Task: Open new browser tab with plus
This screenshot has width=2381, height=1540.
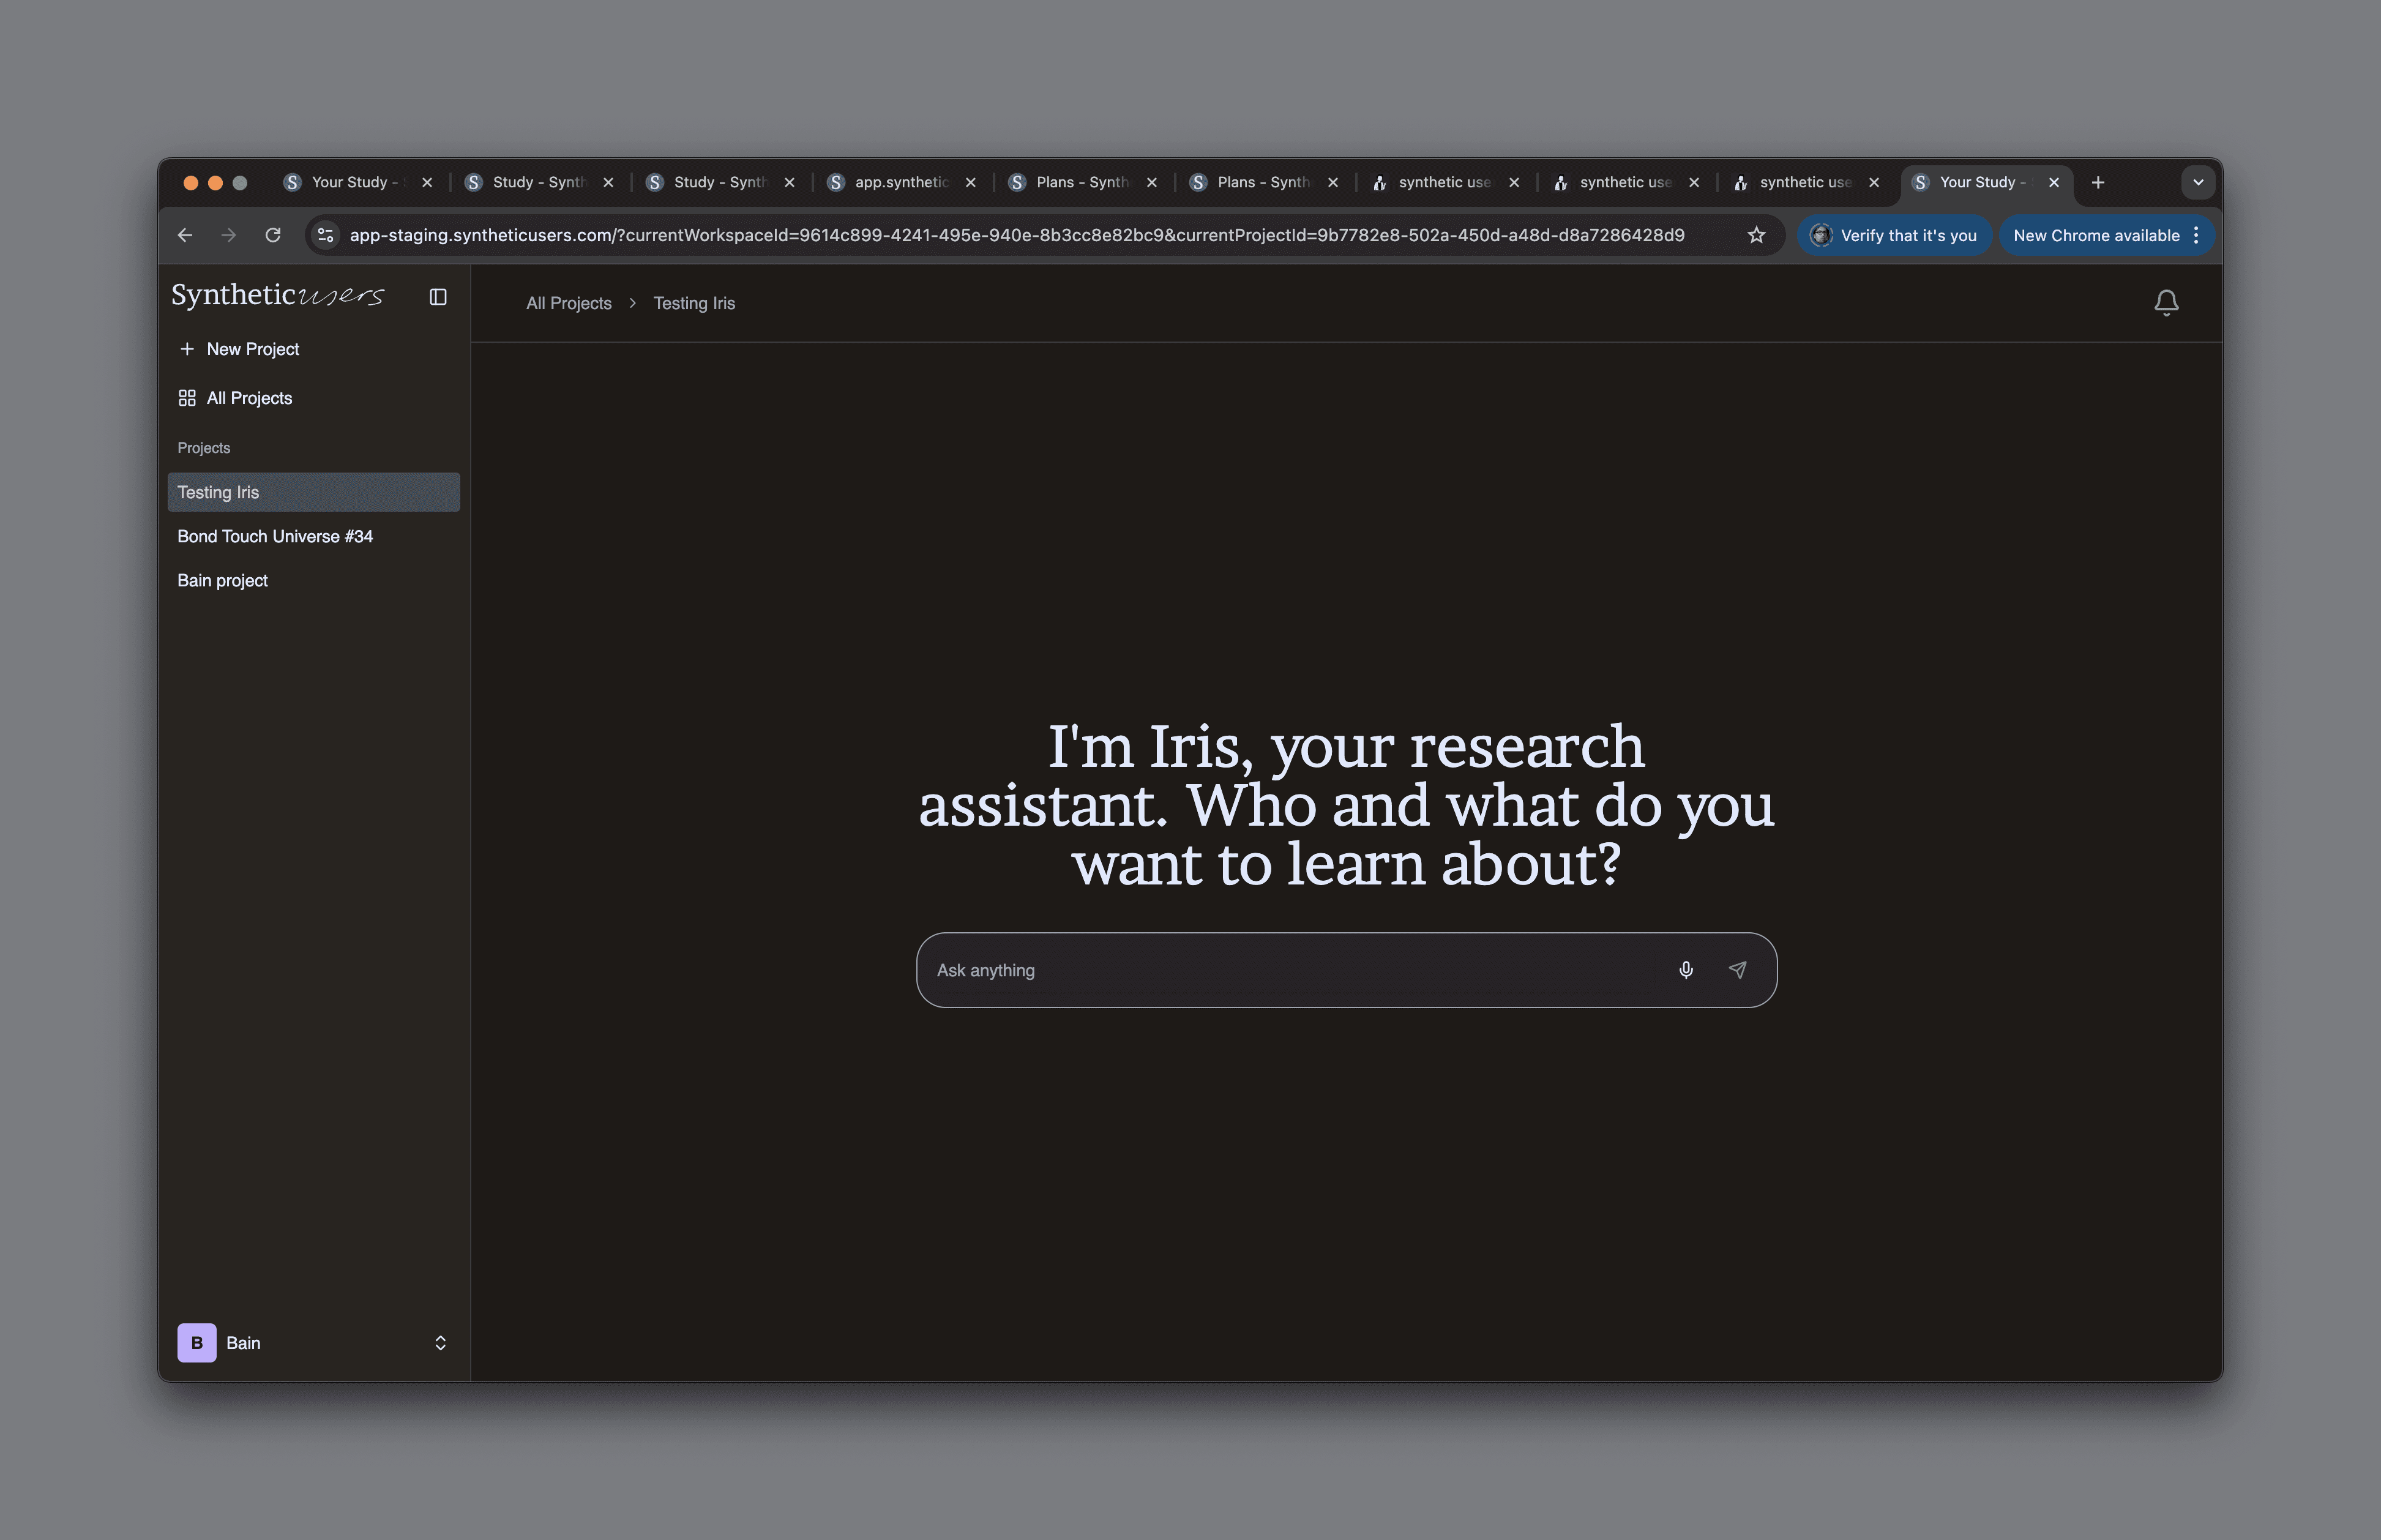Action: [2098, 182]
